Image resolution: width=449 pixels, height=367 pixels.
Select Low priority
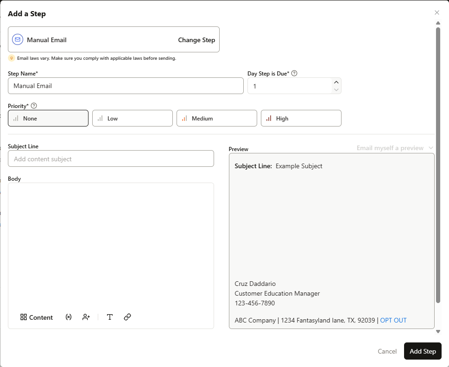(x=132, y=118)
